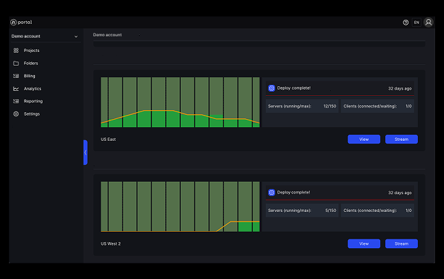Viewport: 444px width, 279px height.
Task: Click the Demo account breadcrumb
Action: click(x=108, y=35)
